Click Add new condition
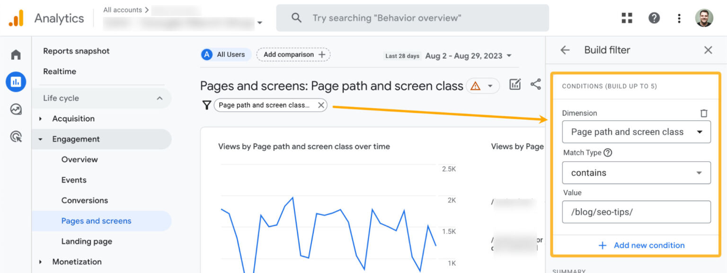Image resolution: width=727 pixels, height=273 pixels. 642,245
